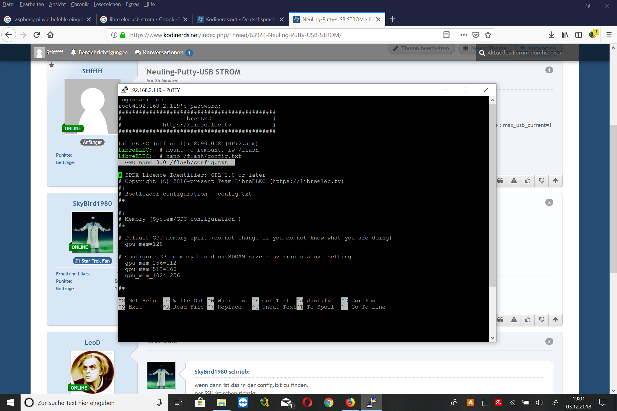Click Firefox page scrollbar down arrow
Viewport: 617px width, 411px height.
pyautogui.click(x=613, y=390)
